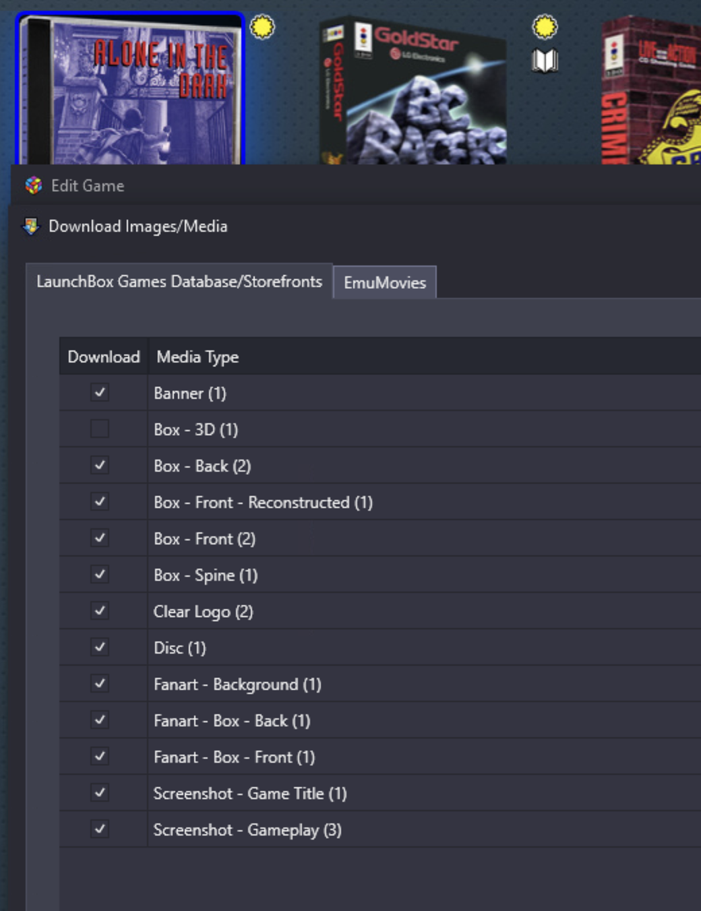Select the Box - Front (2) row text
The width and height of the screenshot is (701, 911).
[205, 539]
